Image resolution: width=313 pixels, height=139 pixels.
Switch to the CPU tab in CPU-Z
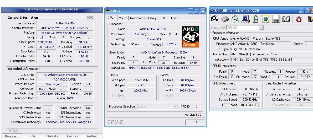pos(111,18)
